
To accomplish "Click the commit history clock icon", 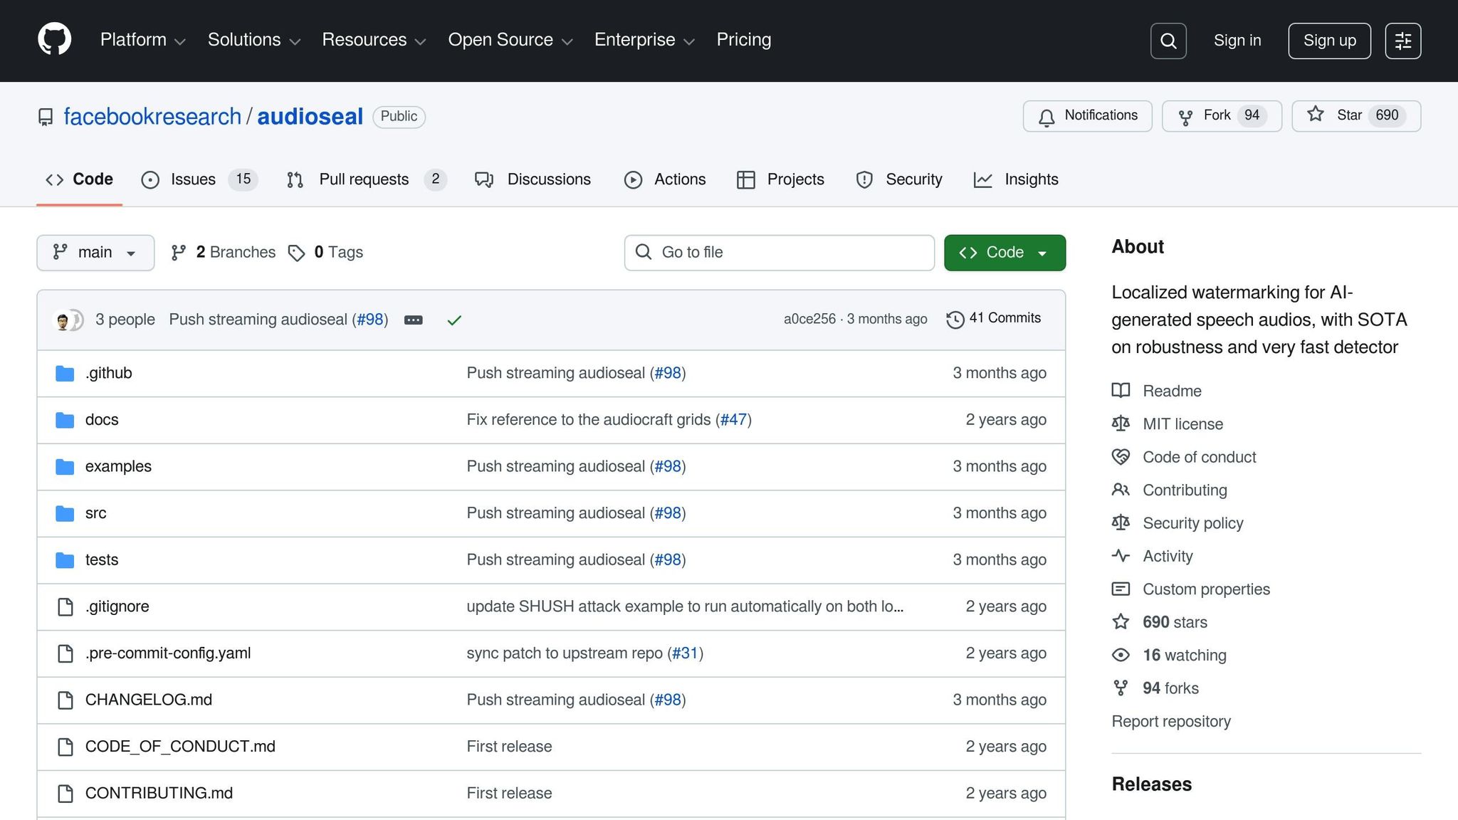I will (955, 320).
